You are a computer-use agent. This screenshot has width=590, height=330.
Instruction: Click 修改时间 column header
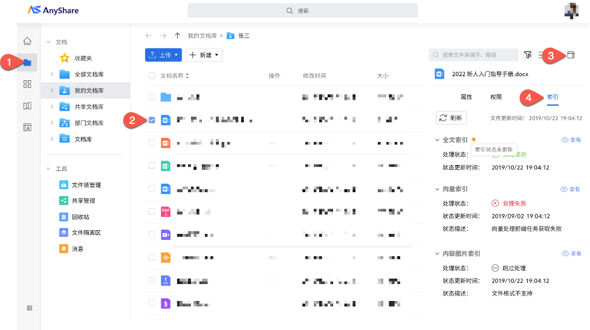[x=314, y=76]
